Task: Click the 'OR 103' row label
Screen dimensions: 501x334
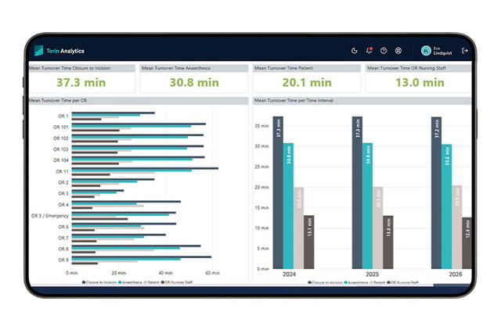Action: tap(61, 149)
